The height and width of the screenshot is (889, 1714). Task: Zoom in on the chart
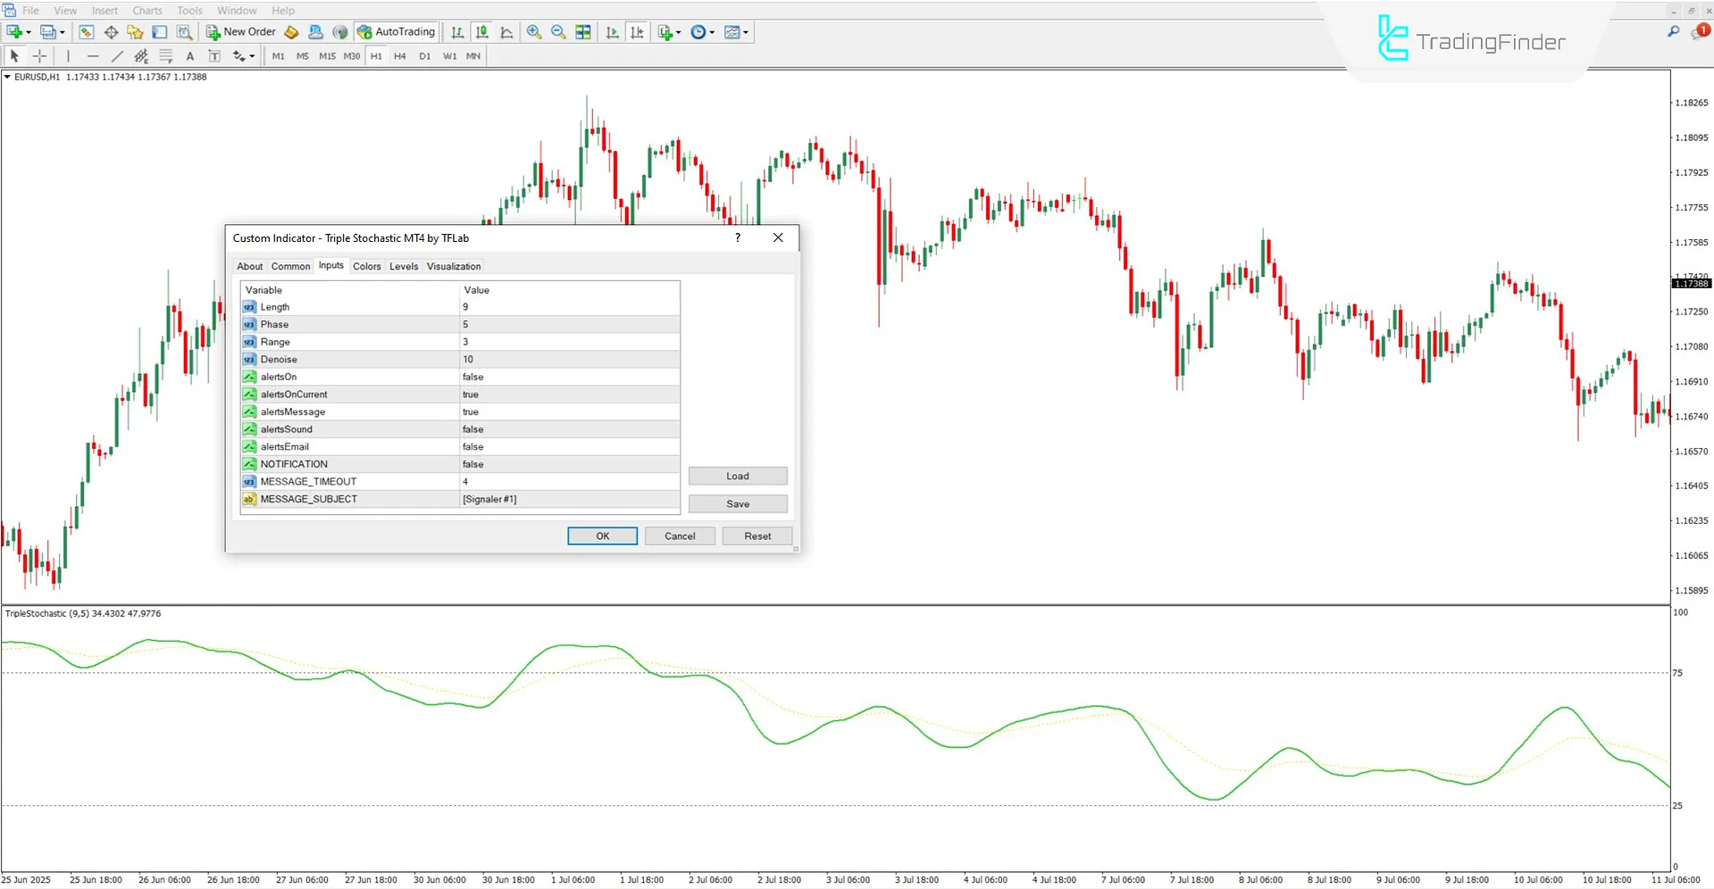[x=534, y=32]
